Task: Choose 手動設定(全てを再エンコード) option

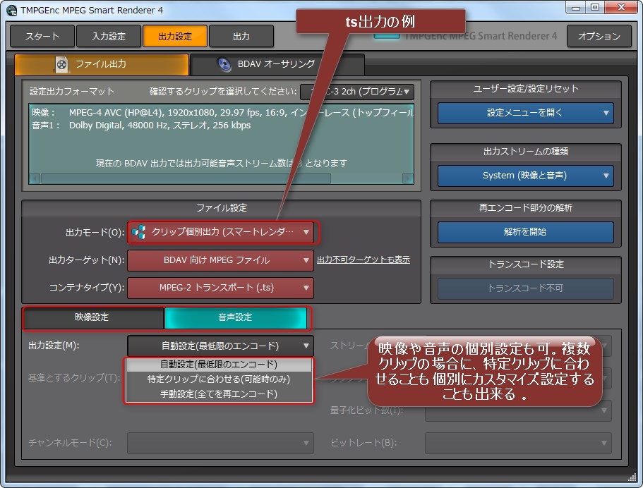Action: coord(219,394)
